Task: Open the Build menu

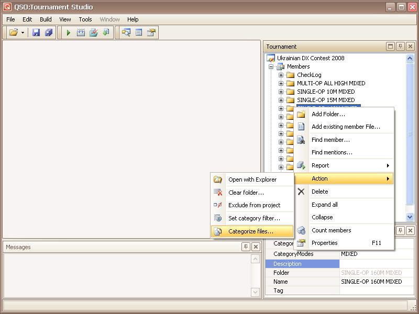Action: click(x=46, y=19)
